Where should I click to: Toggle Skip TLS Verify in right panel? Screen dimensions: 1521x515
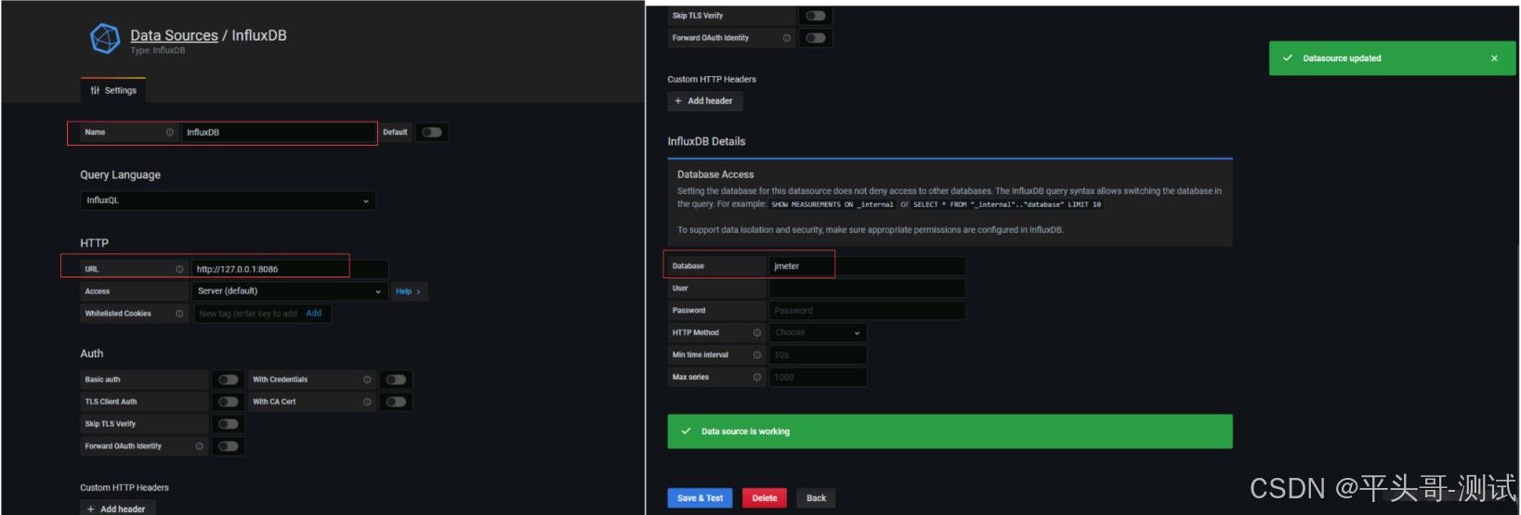(816, 16)
